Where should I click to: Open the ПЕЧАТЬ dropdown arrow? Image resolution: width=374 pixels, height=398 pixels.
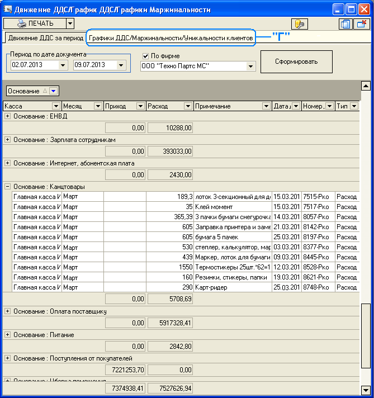pos(70,23)
